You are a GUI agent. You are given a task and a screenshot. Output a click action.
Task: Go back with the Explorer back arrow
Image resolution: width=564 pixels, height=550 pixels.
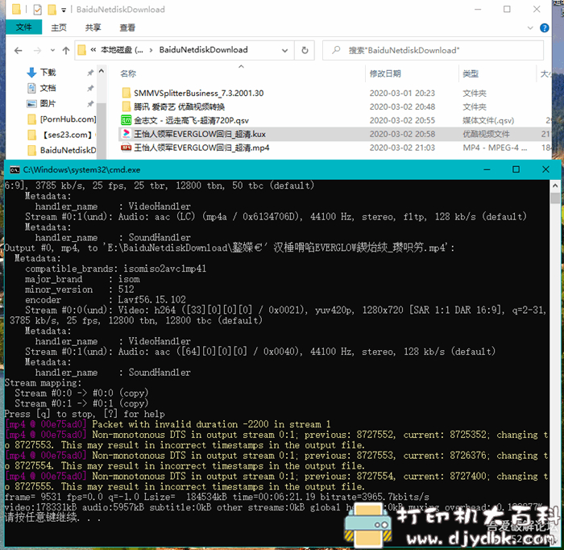click(19, 50)
